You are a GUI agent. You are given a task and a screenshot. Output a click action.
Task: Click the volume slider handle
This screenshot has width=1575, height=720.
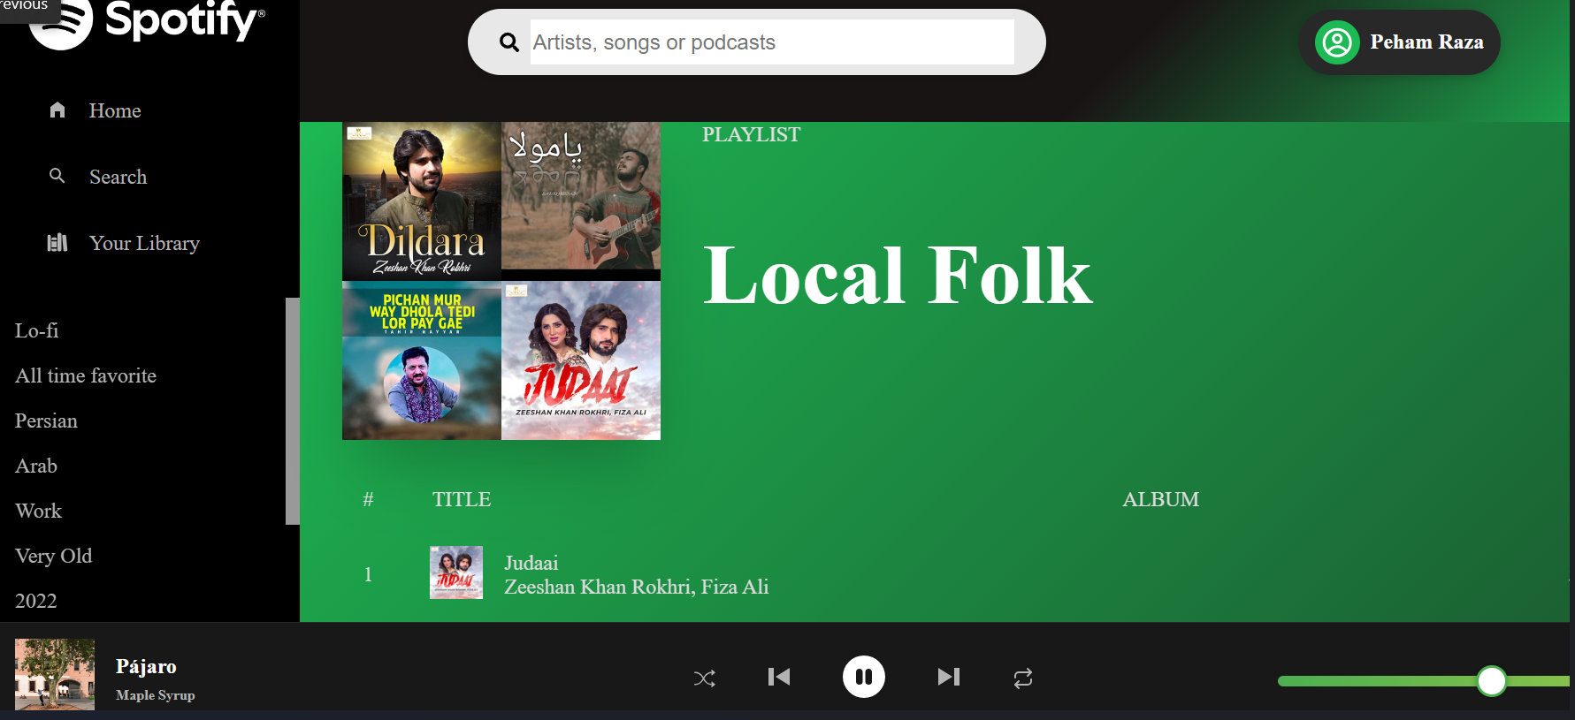(1491, 680)
